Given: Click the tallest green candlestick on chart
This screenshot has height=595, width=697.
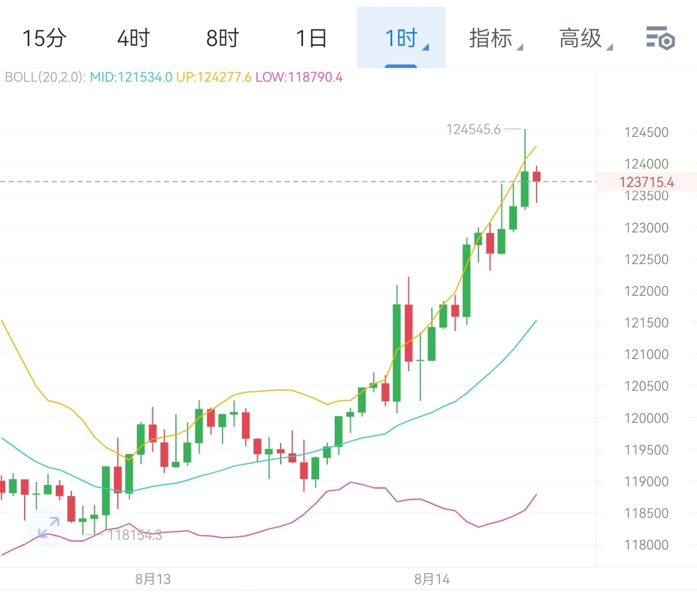Looking at the screenshot, I should coord(396,351).
